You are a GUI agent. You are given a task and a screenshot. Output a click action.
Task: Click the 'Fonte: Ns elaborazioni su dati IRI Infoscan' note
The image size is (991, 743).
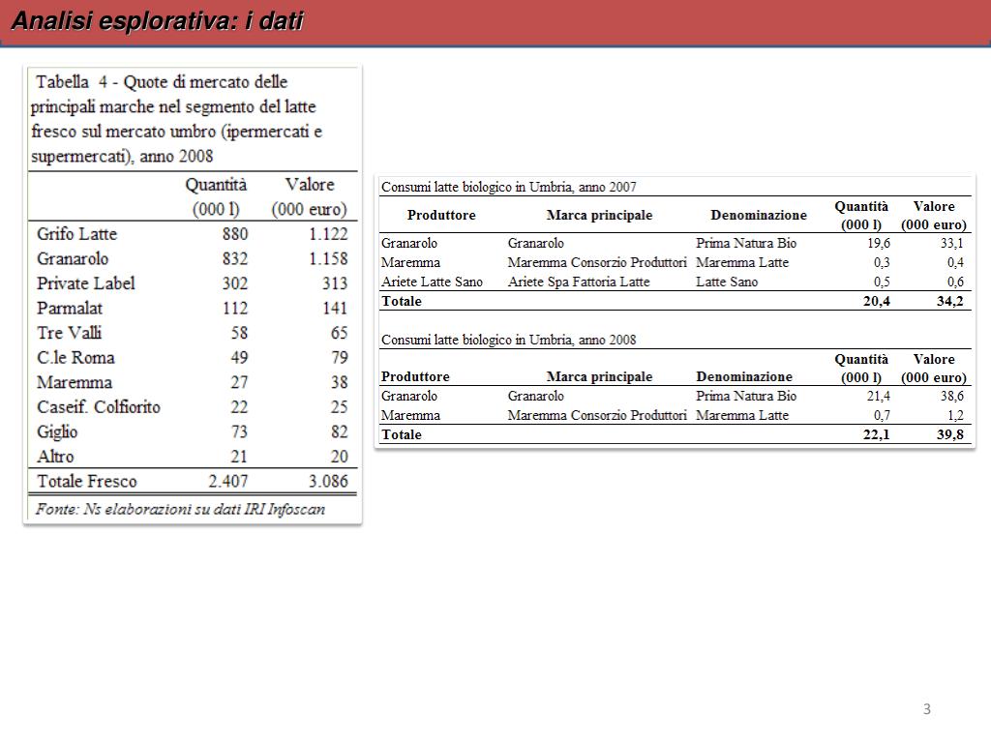click(180, 509)
